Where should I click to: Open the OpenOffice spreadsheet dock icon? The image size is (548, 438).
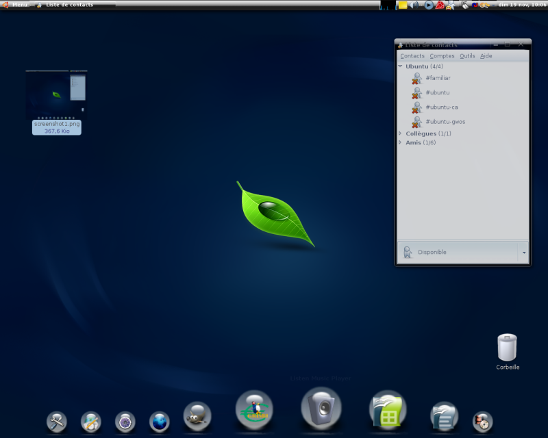pyautogui.click(x=388, y=411)
